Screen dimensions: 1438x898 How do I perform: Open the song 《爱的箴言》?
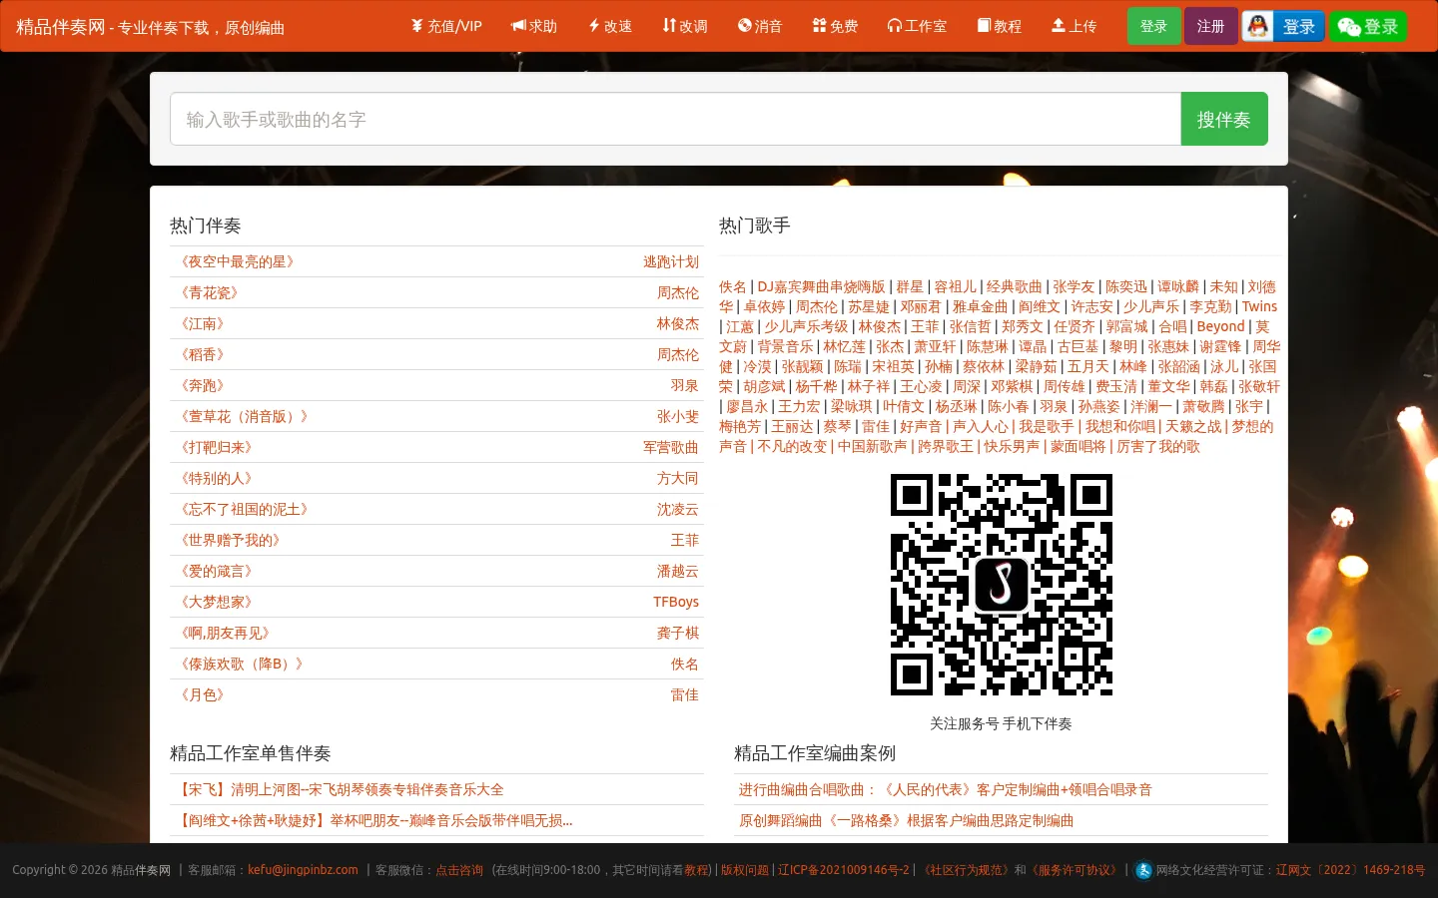[216, 571]
